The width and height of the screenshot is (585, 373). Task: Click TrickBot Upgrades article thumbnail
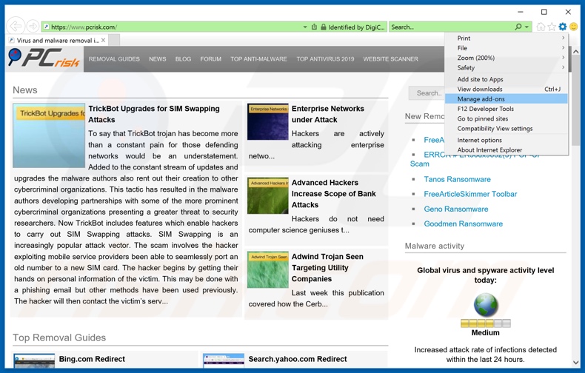[49, 135]
